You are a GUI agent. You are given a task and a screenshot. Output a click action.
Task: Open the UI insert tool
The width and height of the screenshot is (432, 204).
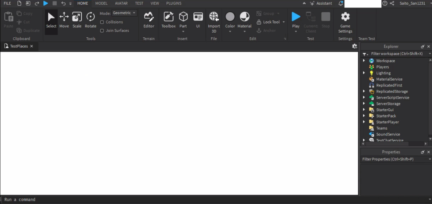click(x=198, y=20)
